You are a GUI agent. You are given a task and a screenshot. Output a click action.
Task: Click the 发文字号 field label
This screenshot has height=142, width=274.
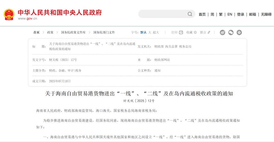39,60
